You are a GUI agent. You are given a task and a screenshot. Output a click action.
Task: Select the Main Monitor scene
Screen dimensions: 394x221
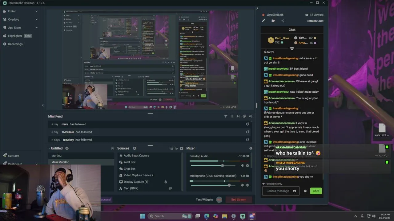(81, 162)
